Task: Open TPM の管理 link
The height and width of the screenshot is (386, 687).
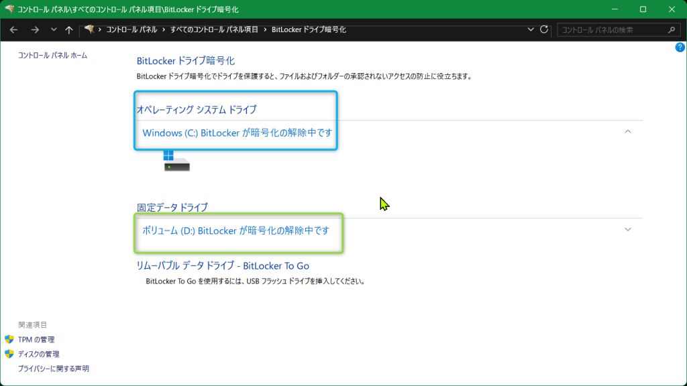Action: point(36,340)
